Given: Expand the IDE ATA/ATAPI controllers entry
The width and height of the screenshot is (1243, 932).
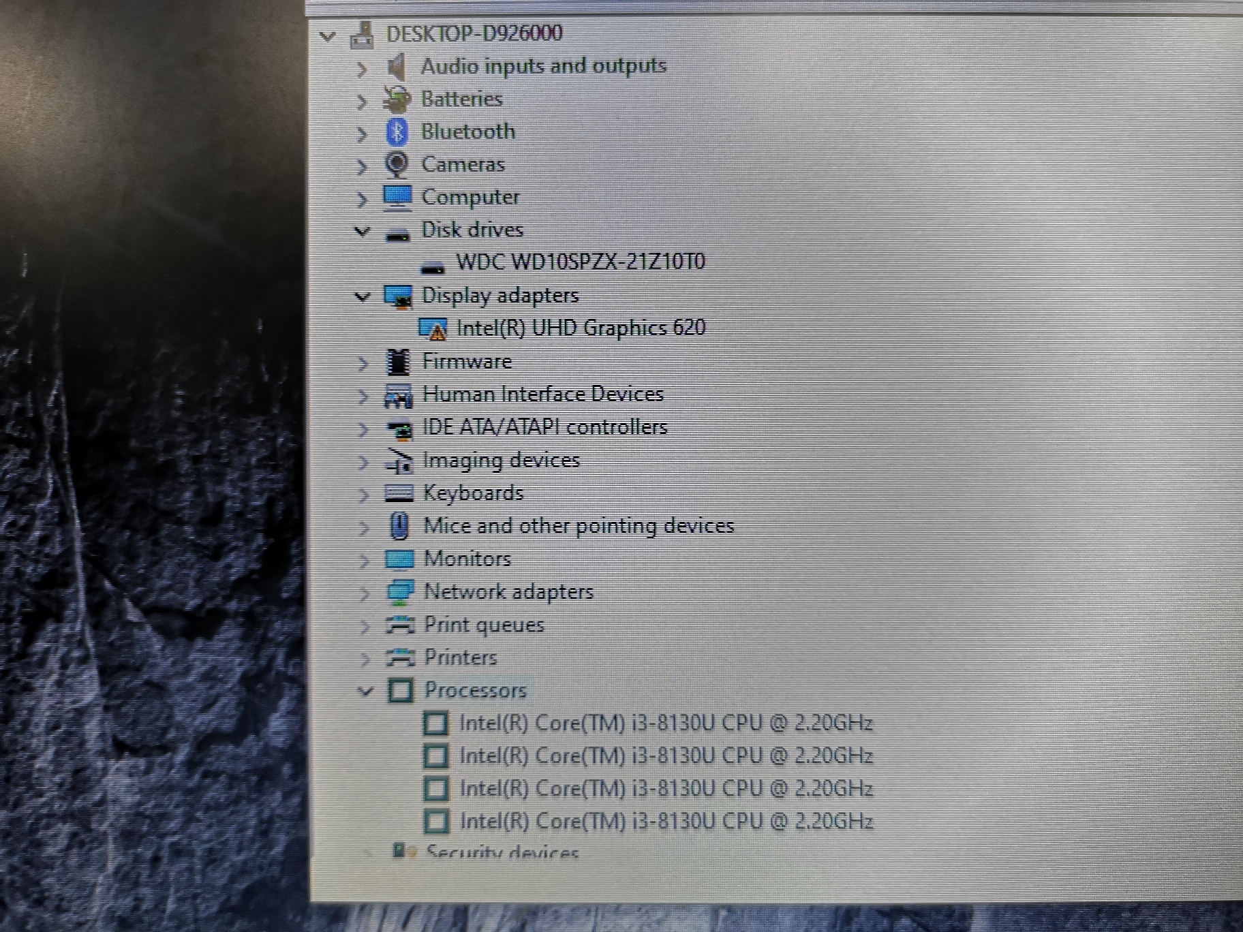Looking at the screenshot, I should [x=363, y=428].
